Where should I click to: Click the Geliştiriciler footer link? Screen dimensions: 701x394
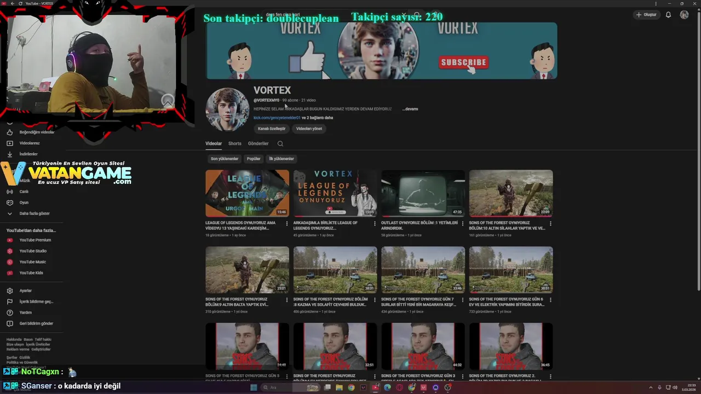click(x=41, y=349)
